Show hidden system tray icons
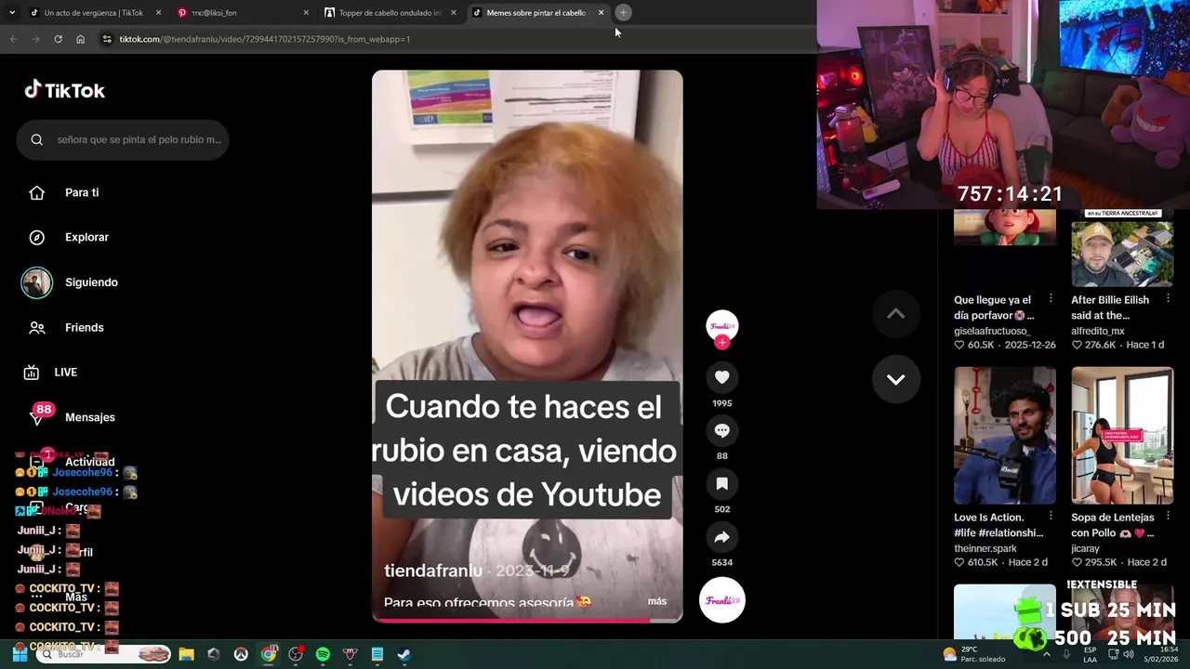This screenshot has height=669, width=1190. 1047,654
